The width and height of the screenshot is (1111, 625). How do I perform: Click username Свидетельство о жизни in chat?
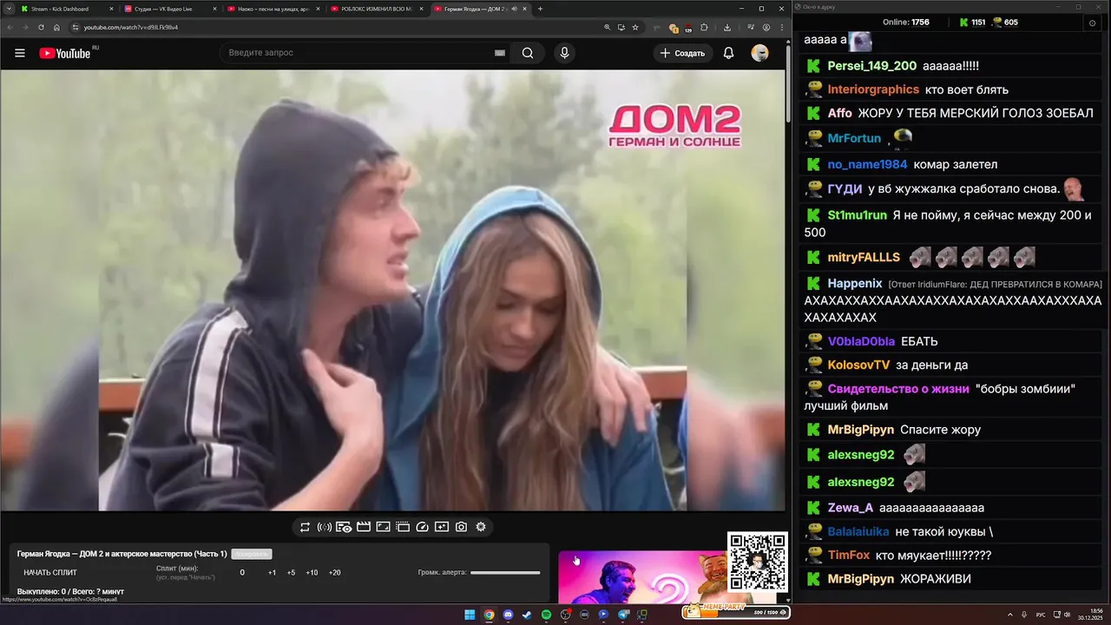coord(898,389)
